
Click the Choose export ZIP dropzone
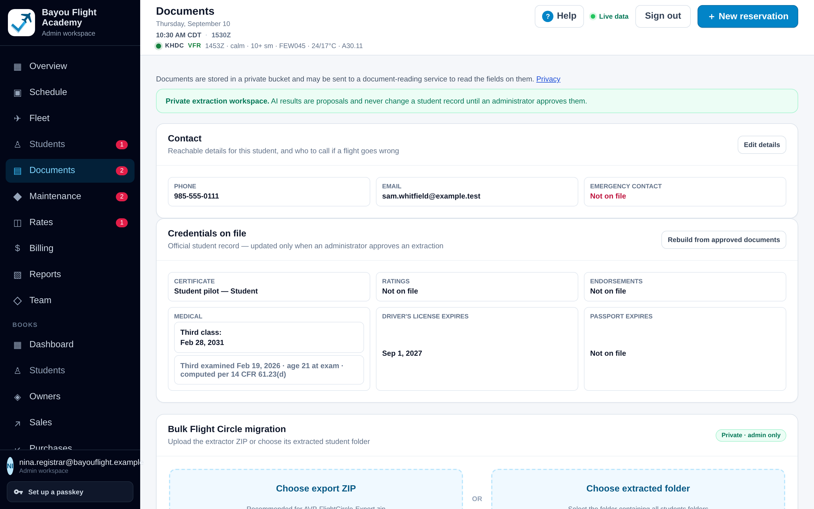(x=316, y=489)
